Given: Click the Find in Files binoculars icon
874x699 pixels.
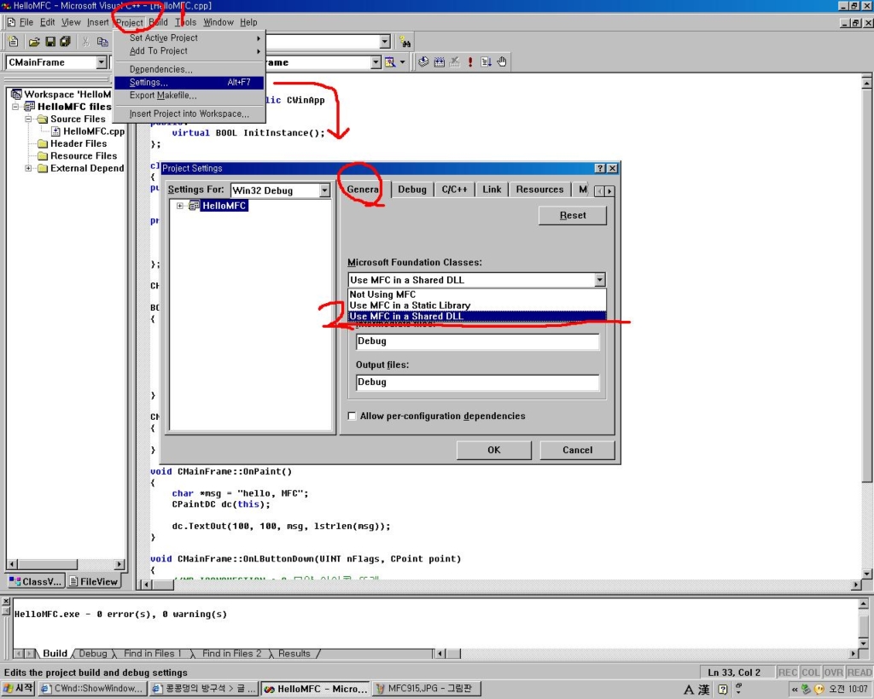Looking at the screenshot, I should click(x=405, y=42).
